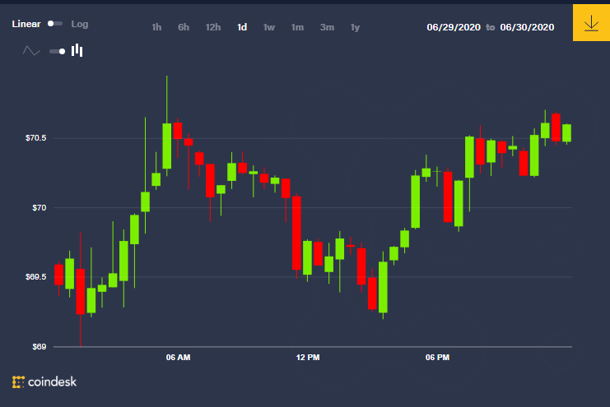Switch to the 6h time range
610x407 pixels.
[x=184, y=27]
